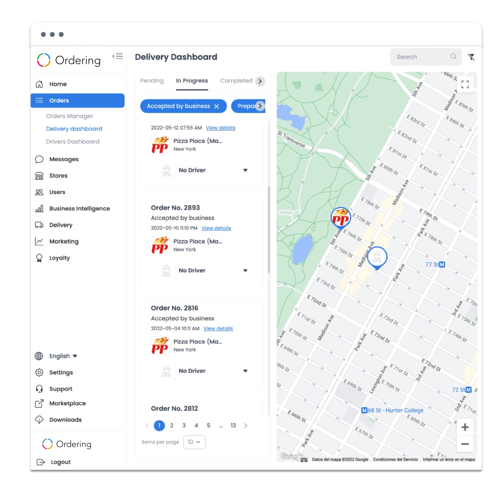The width and height of the screenshot is (494, 494).
Task: Click the orders list scrollbar
Action: tap(269, 230)
